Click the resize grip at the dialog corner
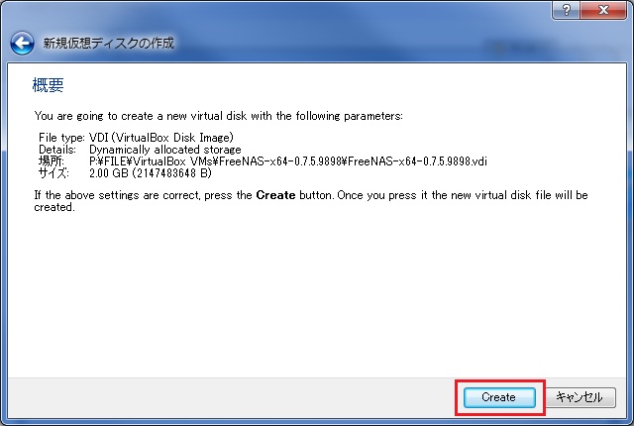 (627, 419)
